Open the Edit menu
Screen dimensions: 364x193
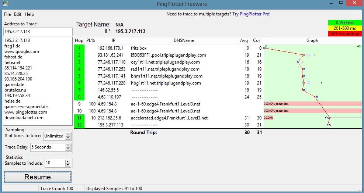[x=18, y=14]
